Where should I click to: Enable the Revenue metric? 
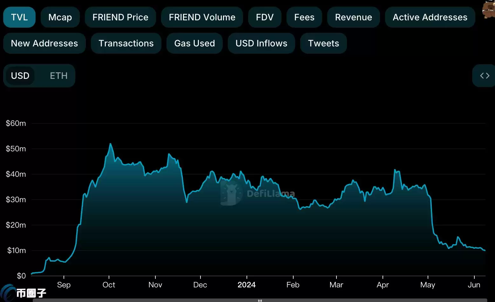coord(353,17)
